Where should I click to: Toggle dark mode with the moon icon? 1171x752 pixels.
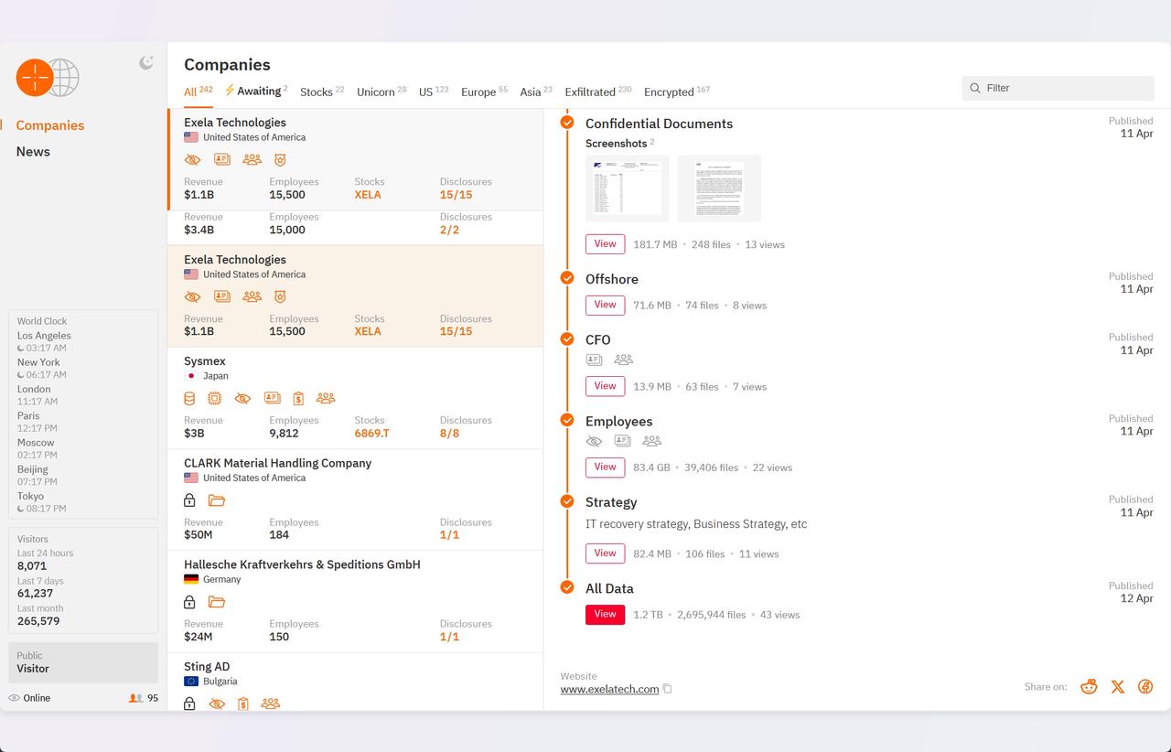tap(145, 62)
